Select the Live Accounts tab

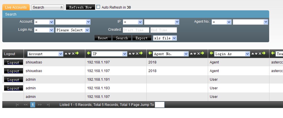[16, 7]
